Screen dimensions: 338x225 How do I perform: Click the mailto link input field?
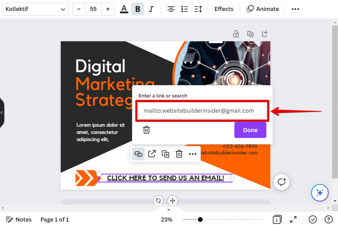[x=202, y=111]
